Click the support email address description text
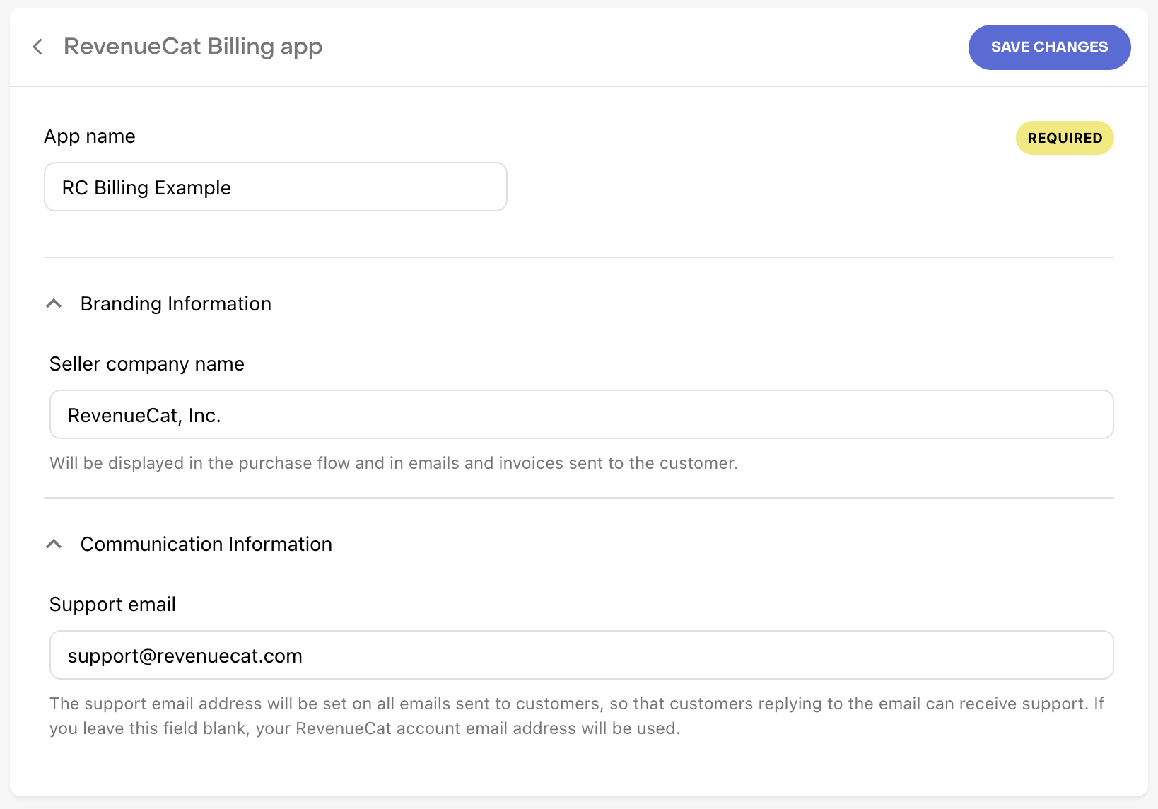 point(577,716)
